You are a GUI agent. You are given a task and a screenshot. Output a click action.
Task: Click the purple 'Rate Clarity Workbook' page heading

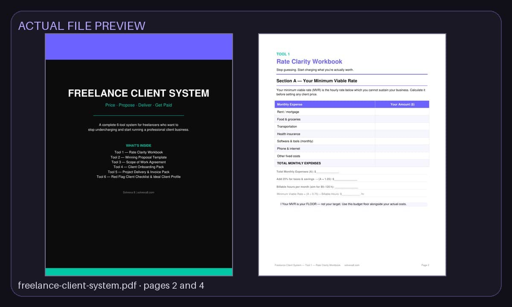pos(309,61)
